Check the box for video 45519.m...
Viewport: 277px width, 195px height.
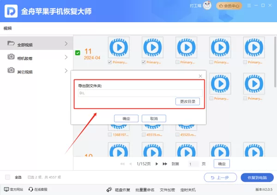point(144,135)
